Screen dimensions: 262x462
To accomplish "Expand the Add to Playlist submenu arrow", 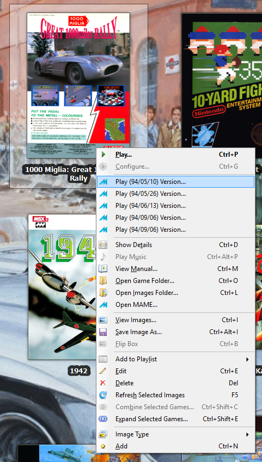I will click(x=247, y=359).
